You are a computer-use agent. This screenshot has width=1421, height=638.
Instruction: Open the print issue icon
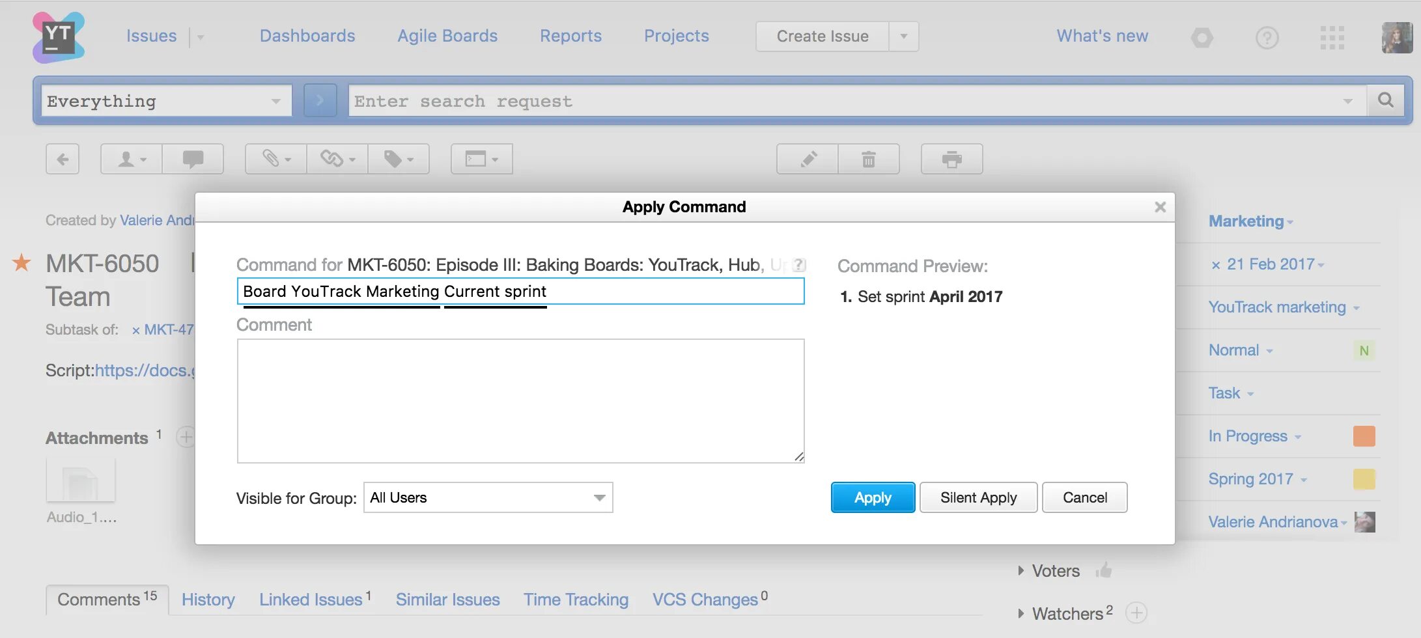[951, 158]
